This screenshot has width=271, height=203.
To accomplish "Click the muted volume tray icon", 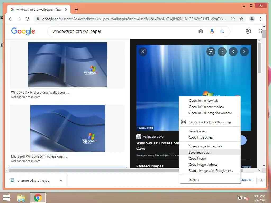I will coord(246,198).
